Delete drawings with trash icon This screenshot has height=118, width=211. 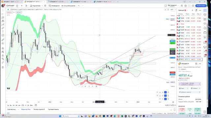tap(3, 67)
